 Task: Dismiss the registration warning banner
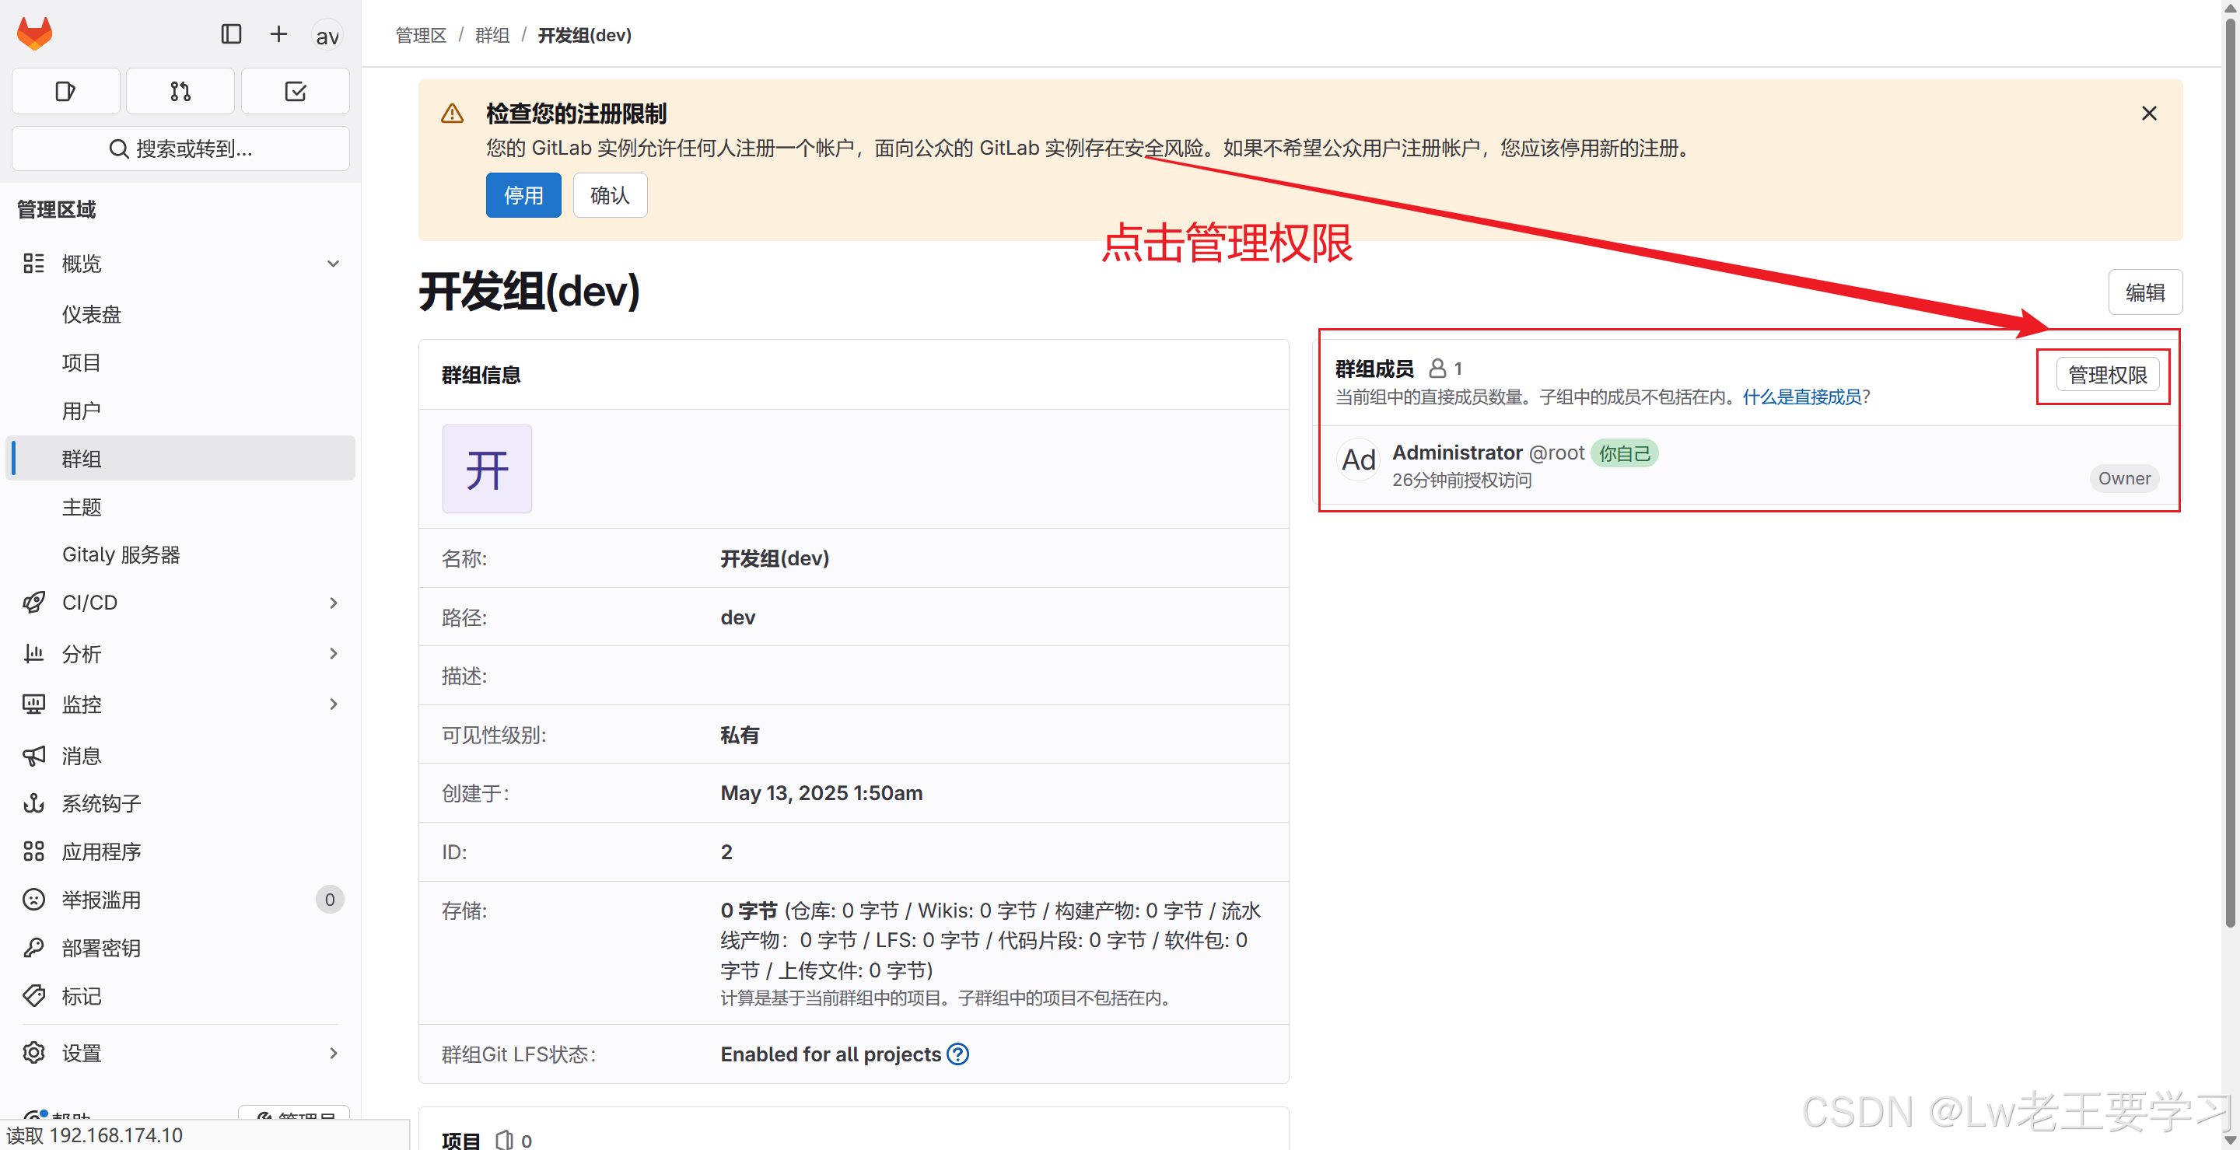pos(2149,113)
